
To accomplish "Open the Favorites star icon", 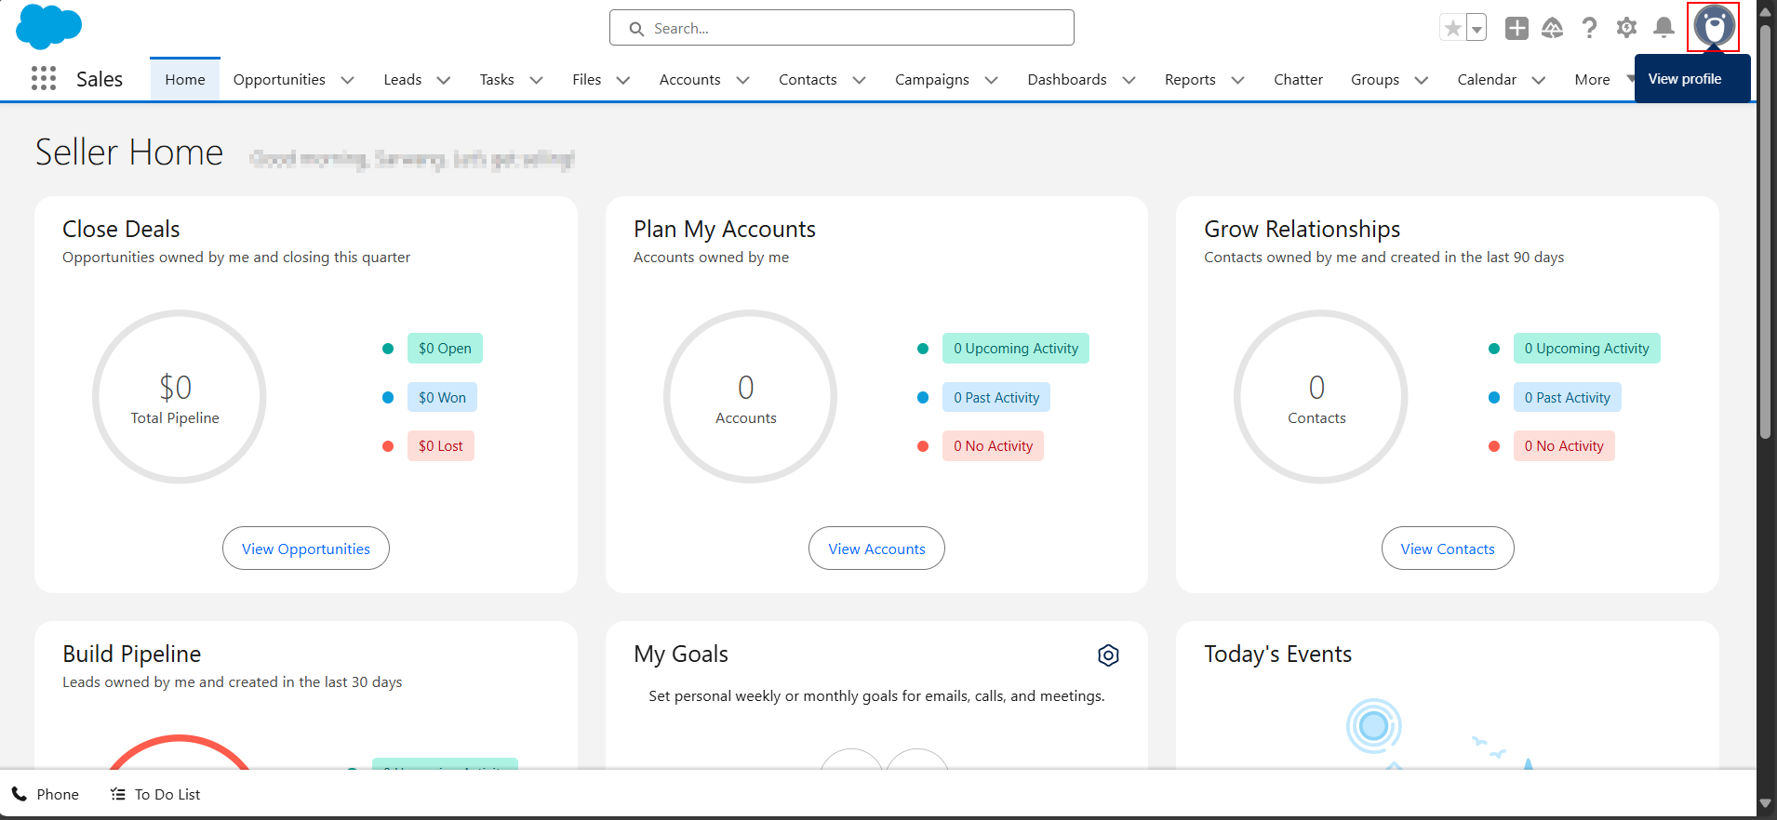I will click(x=1452, y=28).
